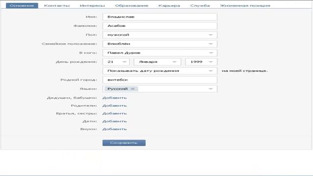Open the В кого dropdown with Павел Дуров
Image resolution: width=313 pixels, height=176 pixels.
(160, 53)
